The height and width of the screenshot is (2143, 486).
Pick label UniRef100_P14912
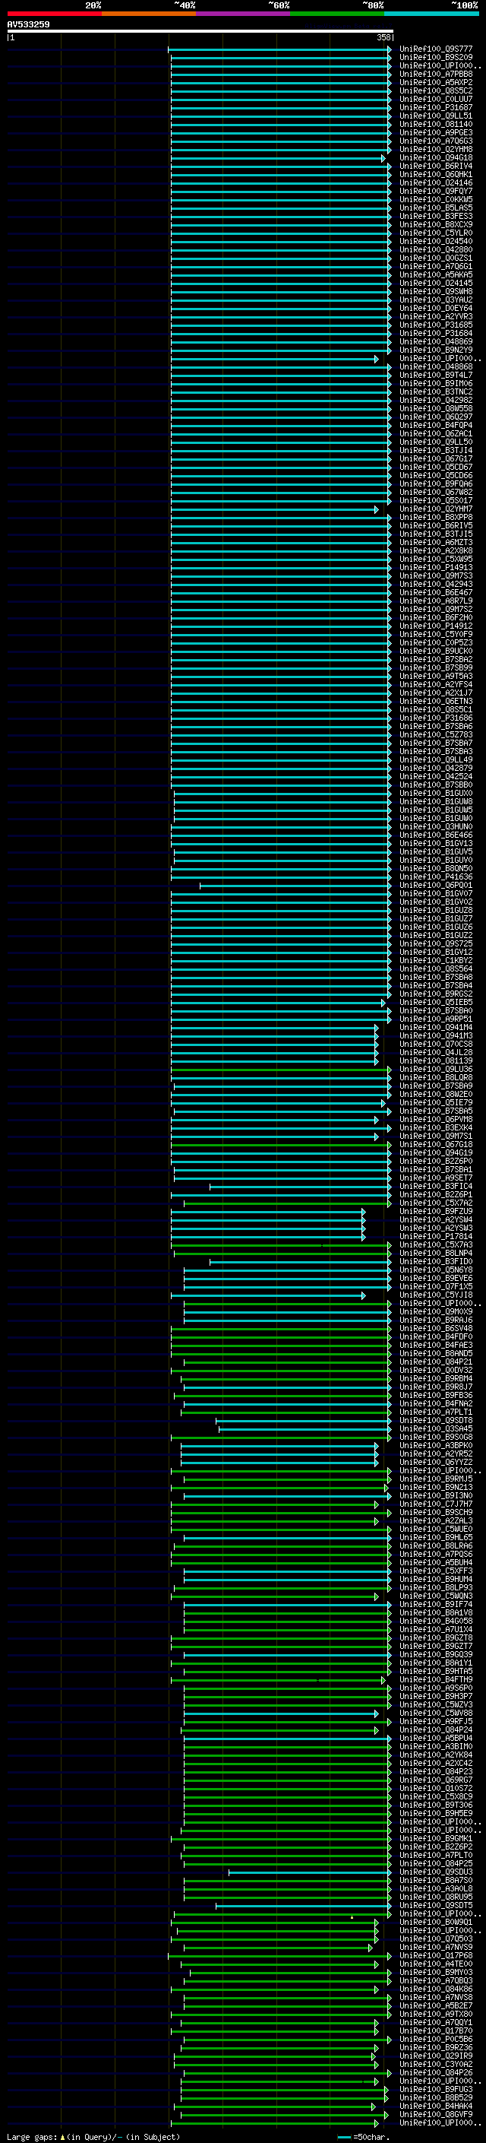pyautogui.click(x=436, y=626)
